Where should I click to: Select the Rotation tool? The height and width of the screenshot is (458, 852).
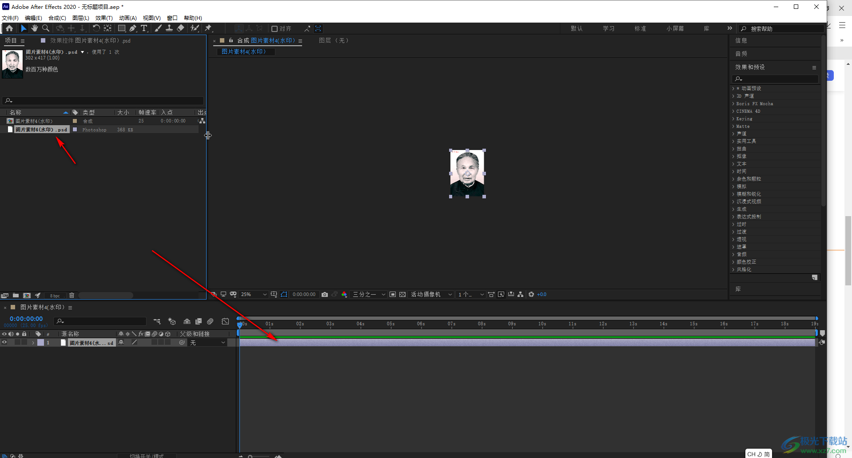point(96,28)
